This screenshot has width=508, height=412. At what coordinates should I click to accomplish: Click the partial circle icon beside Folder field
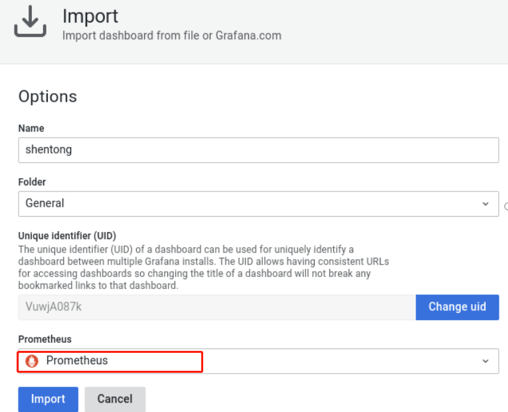(x=505, y=207)
